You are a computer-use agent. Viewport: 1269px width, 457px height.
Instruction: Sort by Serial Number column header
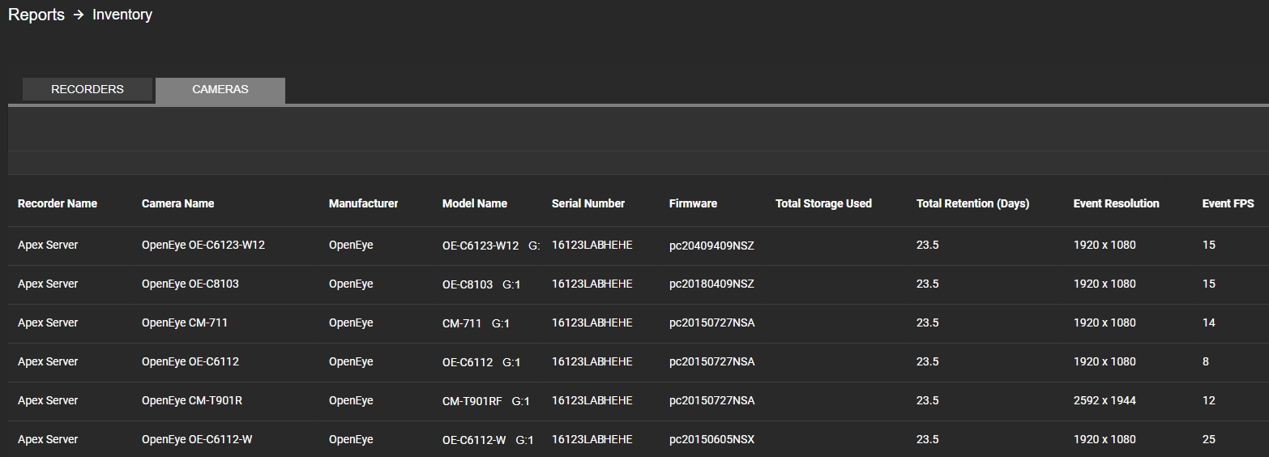click(588, 203)
